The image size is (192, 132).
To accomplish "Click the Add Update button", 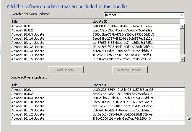I will click(66, 70).
